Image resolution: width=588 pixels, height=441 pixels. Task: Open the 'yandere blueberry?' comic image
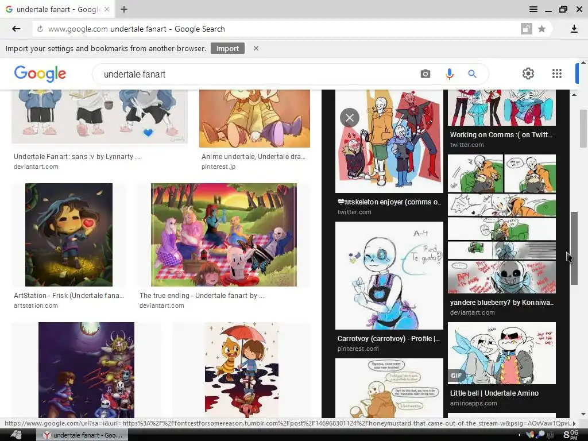tap(502, 224)
